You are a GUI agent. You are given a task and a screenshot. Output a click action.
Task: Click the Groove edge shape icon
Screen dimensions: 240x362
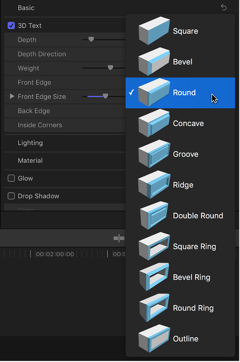pyautogui.click(x=154, y=154)
